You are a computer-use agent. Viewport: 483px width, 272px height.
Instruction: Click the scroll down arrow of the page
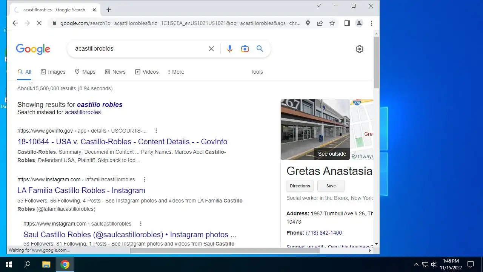376,244
